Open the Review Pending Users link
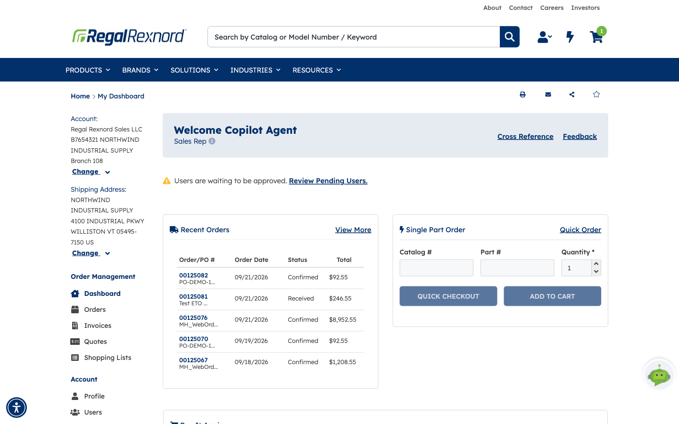The image size is (679, 424). [x=328, y=181]
